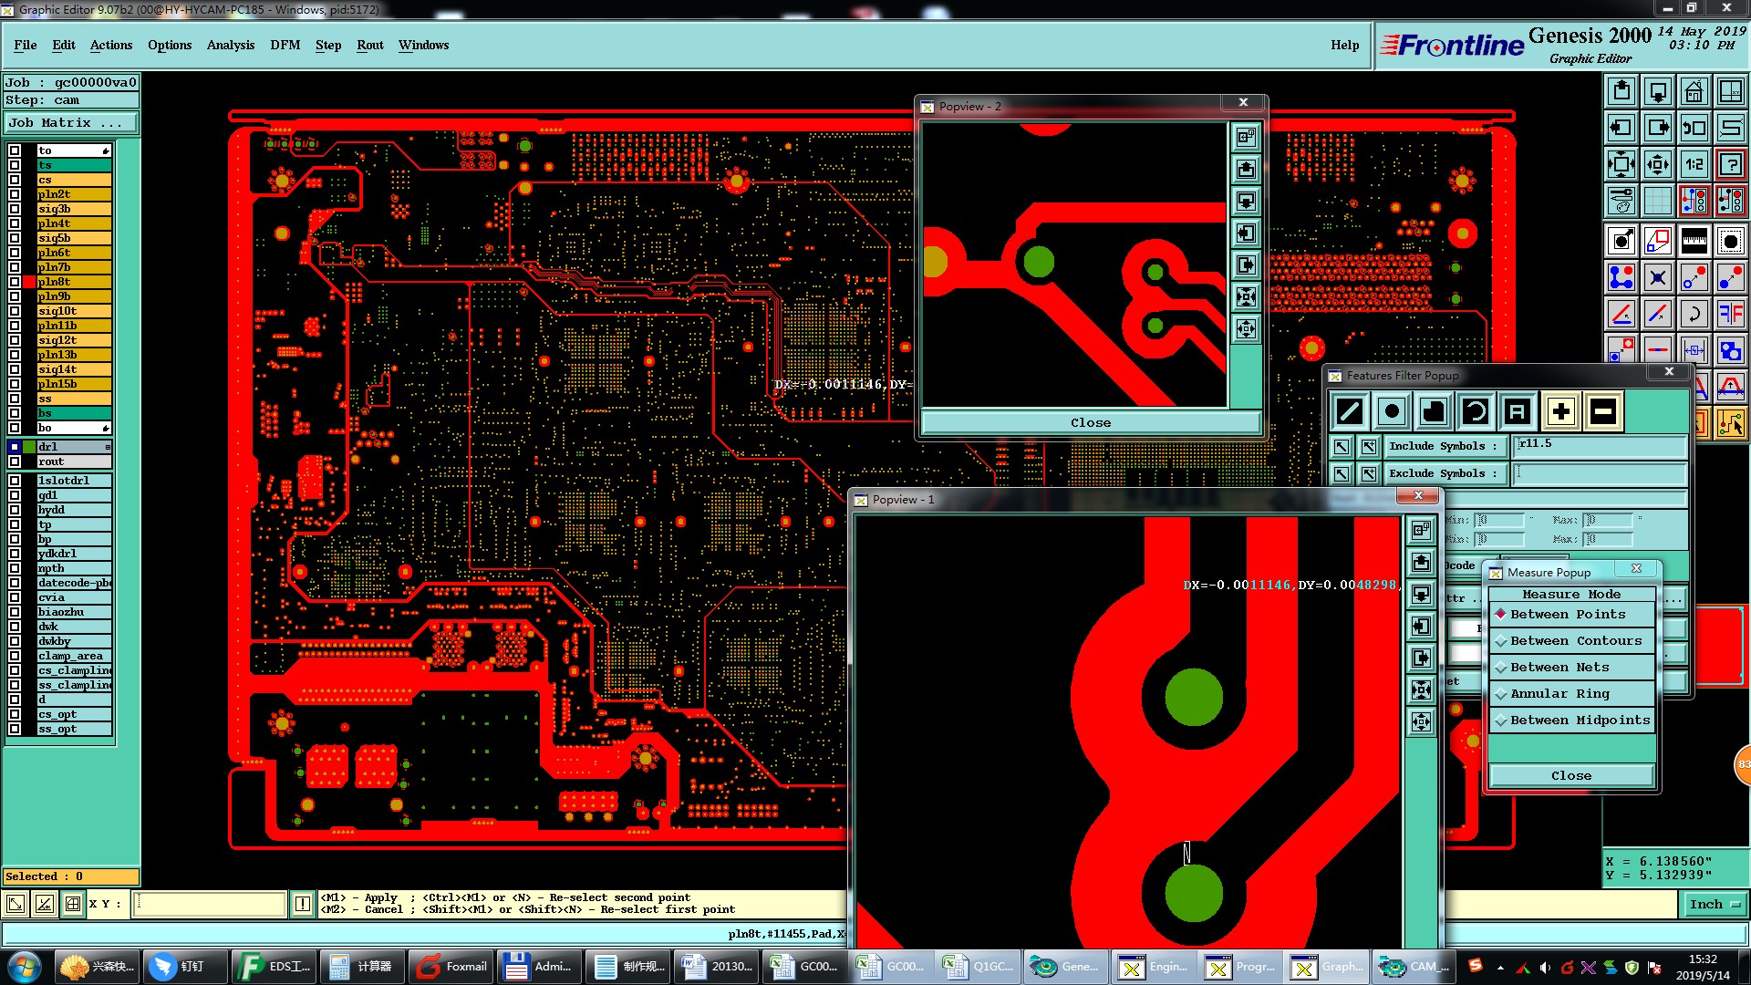Toggle Text feature filter icon

coord(1517,412)
